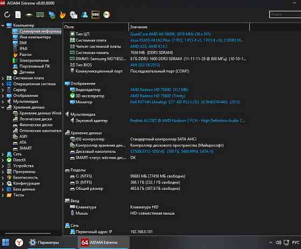
Task: Expand the Устройства tree node
Action: 3,166
